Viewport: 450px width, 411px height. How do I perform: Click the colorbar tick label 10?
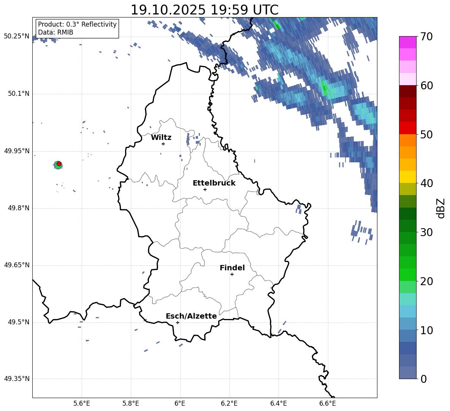(426, 330)
